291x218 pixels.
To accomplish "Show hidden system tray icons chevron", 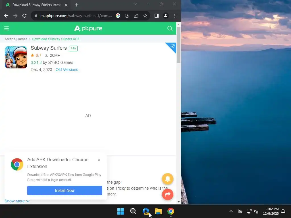I will point(231,211).
